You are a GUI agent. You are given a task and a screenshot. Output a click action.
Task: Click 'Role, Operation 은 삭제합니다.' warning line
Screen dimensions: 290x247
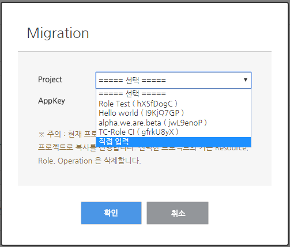(x=89, y=161)
